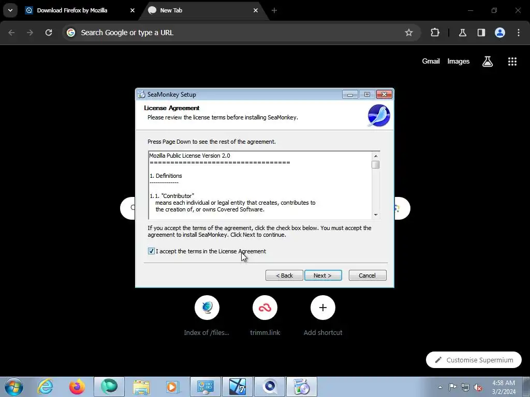Switch to the Supermium browser taskbar icon
This screenshot has width=530, height=397.
click(109, 387)
